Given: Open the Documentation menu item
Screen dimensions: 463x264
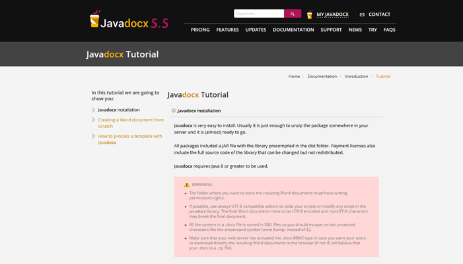Looking at the screenshot, I should click(293, 30).
